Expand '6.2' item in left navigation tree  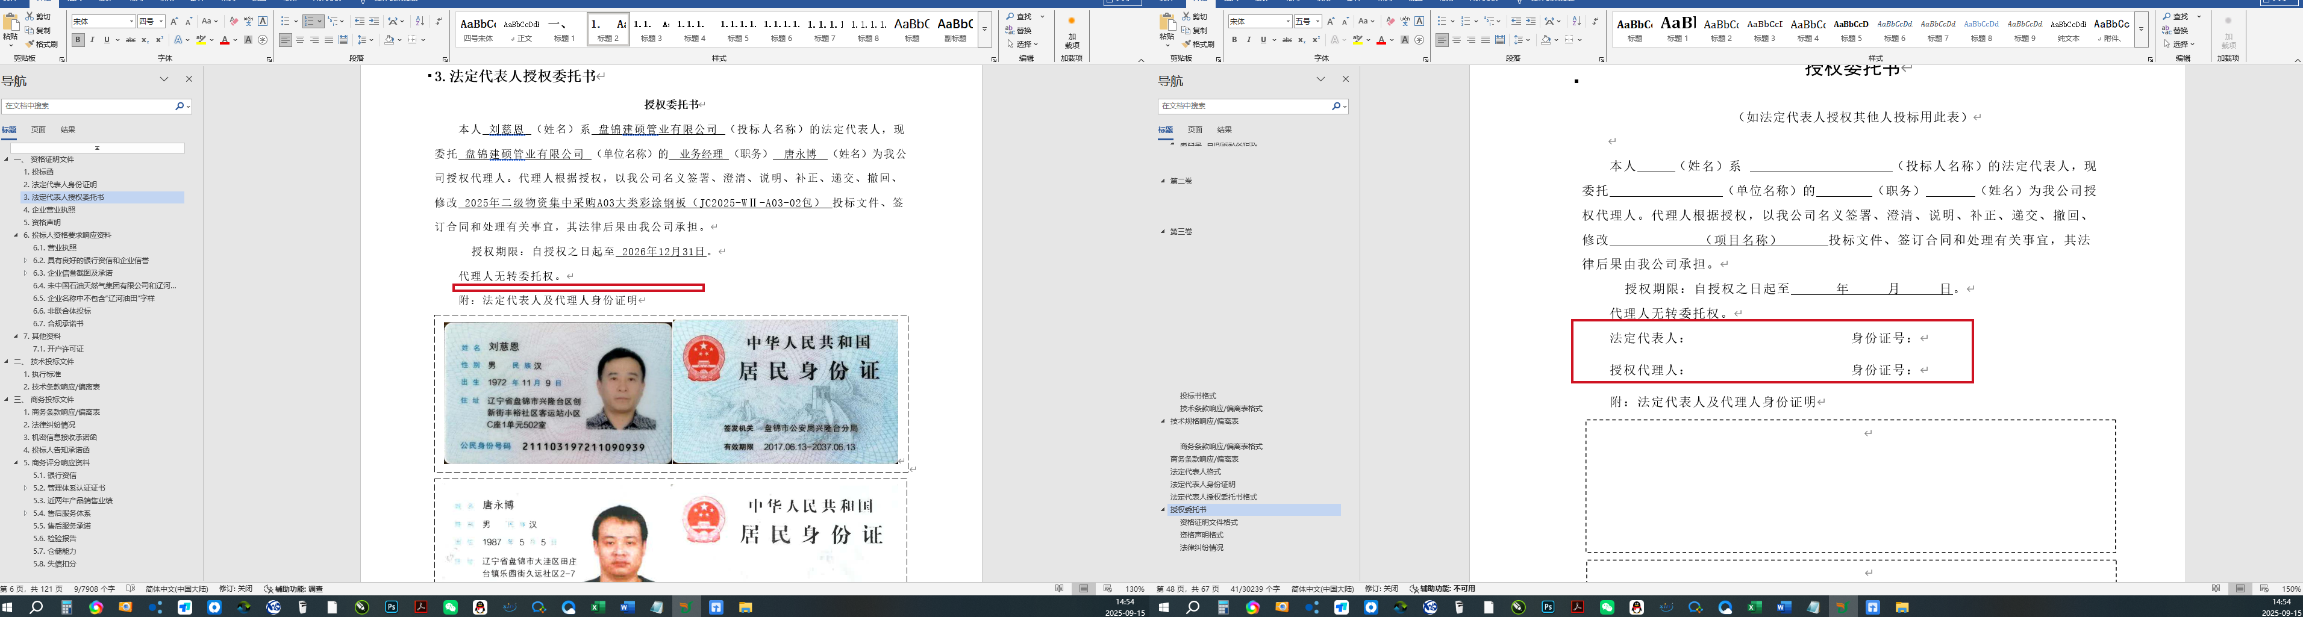(x=25, y=261)
